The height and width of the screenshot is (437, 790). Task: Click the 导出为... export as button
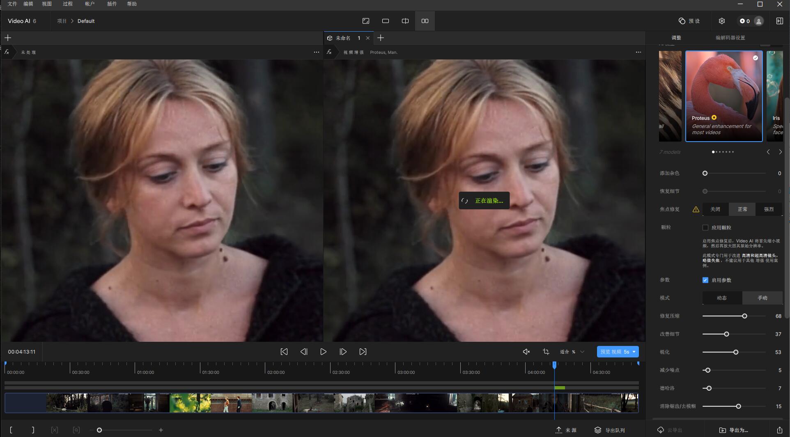[734, 430]
